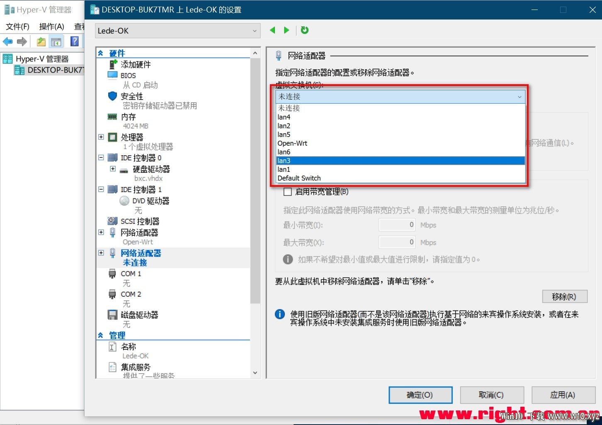Open the 文件(F) menu
The height and width of the screenshot is (425, 602).
click(17, 27)
